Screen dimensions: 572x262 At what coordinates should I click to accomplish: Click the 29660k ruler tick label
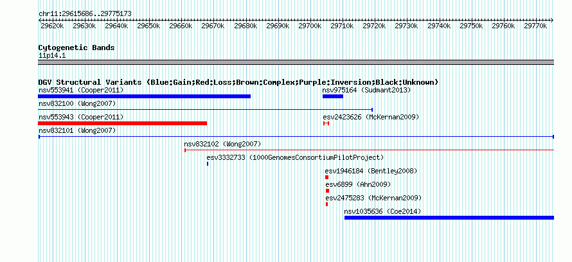click(x=181, y=26)
